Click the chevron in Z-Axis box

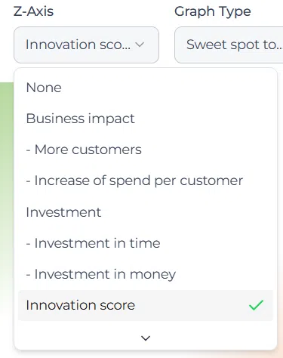point(140,45)
